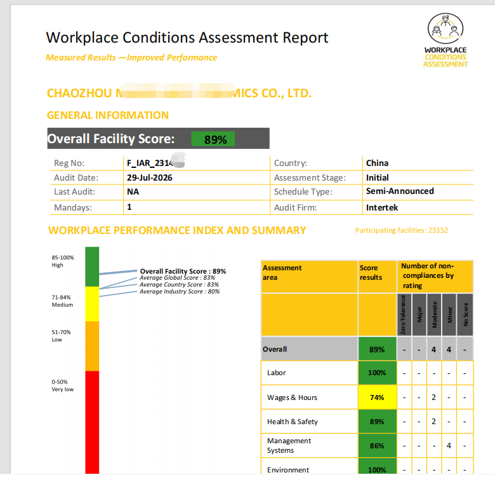495x489 pixels.
Task: Click 'Average Industry Score : 80%' callout
Action: 180,292
